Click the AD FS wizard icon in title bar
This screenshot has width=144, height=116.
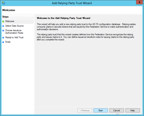click(4, 3)
